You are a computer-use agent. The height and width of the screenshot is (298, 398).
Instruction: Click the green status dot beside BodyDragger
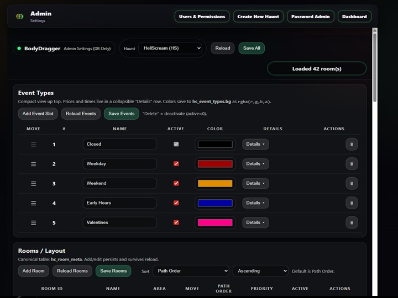[x=19, y=49]
